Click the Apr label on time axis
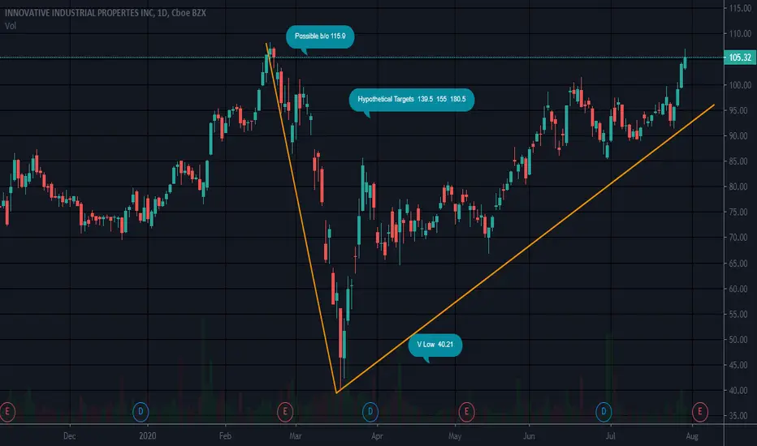Image resolution: width=757 pixels, height=446 pixels. point(377,436)
